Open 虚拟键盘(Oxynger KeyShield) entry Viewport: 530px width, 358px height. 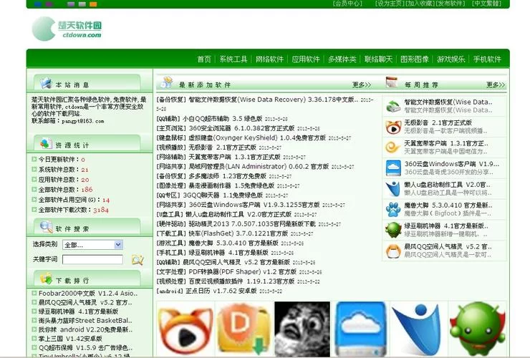tap(257, 137)
